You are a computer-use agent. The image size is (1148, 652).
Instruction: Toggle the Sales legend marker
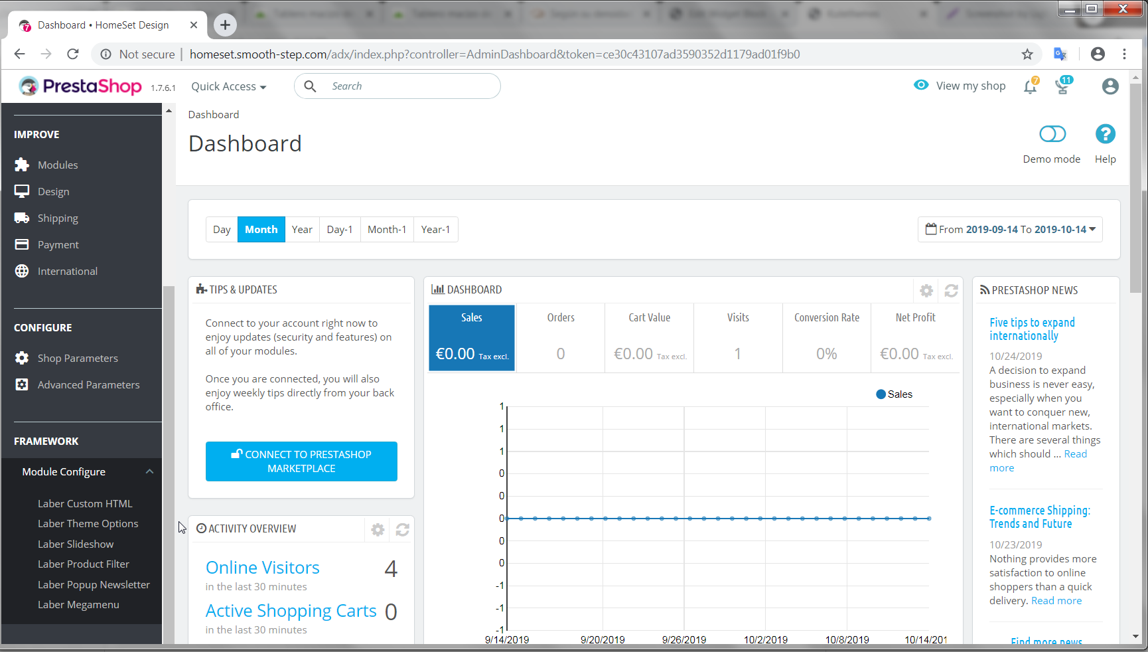point(881,394)
